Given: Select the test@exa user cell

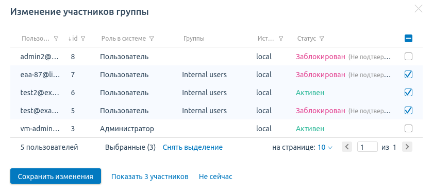Looking at the screenshot, I should [40, 111].
